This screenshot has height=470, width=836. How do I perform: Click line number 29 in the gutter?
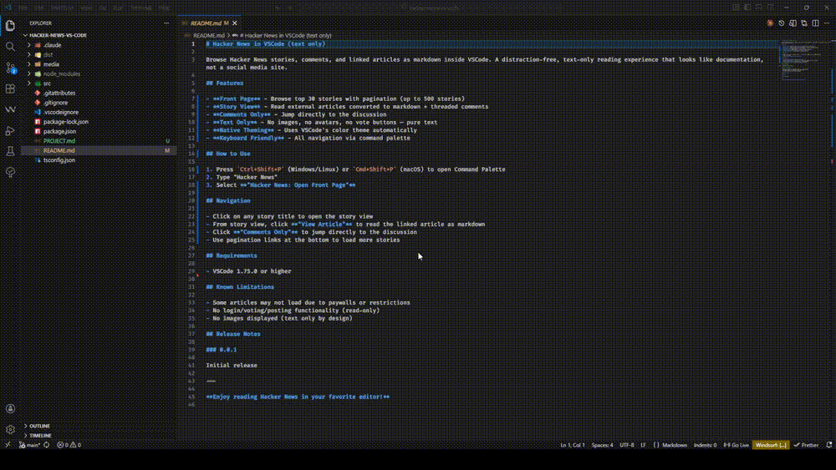[191, 271]
